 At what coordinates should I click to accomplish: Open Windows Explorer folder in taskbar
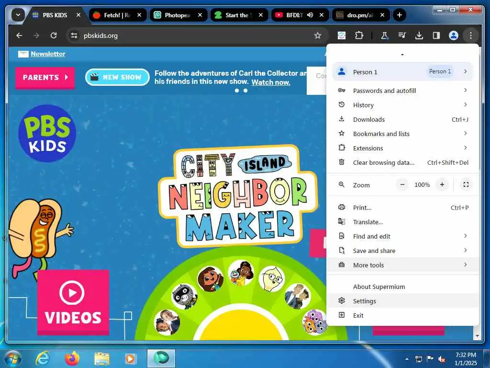point(102,359)
